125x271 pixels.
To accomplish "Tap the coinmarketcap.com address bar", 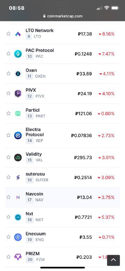I will click(63, 16).
